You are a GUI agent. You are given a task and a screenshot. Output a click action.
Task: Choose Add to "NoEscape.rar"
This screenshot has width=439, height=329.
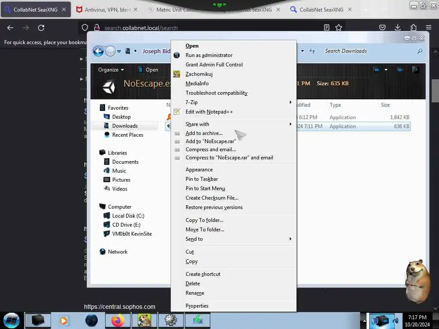pyautogui.click(x=234, y=141)
